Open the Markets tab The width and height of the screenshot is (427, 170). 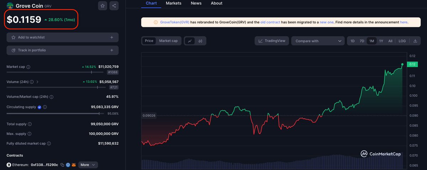tap(174, 3)
